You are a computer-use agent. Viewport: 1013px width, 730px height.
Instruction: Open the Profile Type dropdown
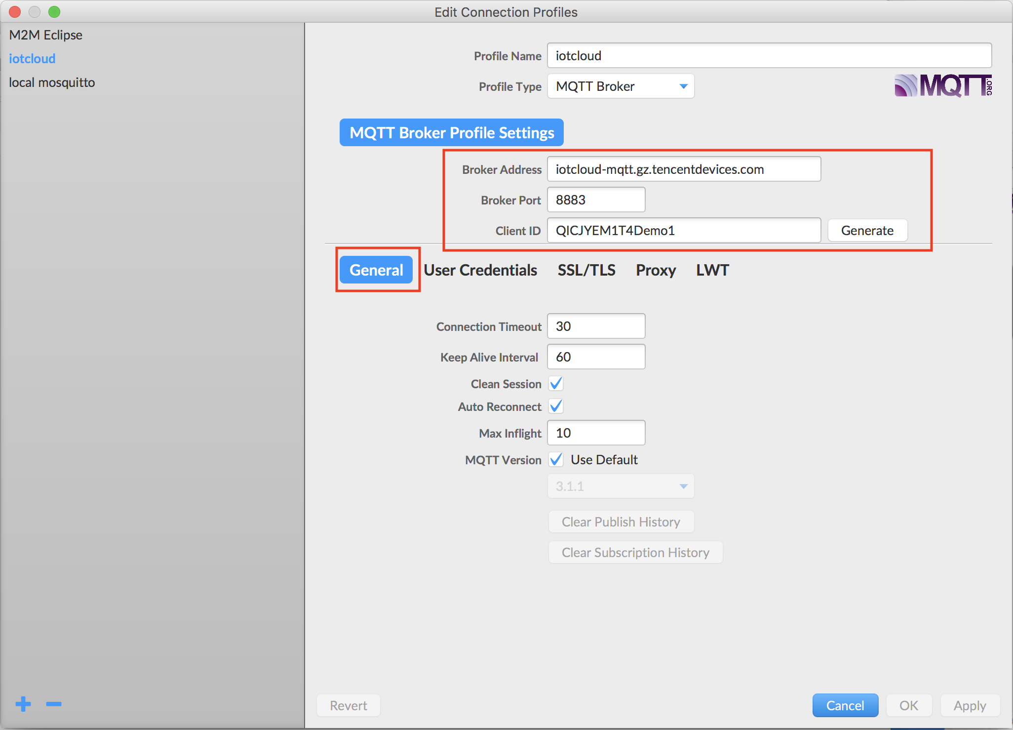pyautogui.click(x=620, y=86)
